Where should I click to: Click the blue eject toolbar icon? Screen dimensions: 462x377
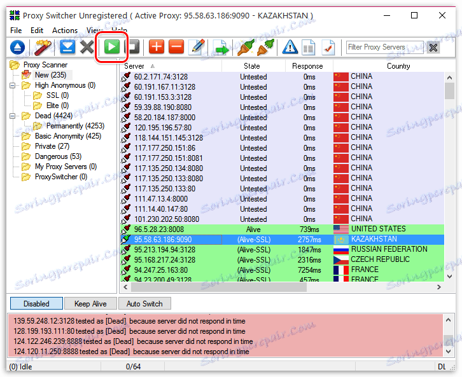coord(18,47)
